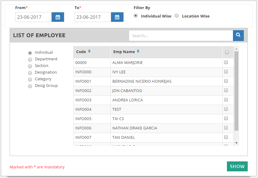The width and height of the screenshot is (258, 178).
Task: Choose the Desig Group radio option
Action: tap(30, 86)
